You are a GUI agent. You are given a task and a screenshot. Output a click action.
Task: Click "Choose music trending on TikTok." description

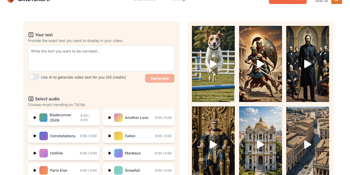[x=57, y=105]
